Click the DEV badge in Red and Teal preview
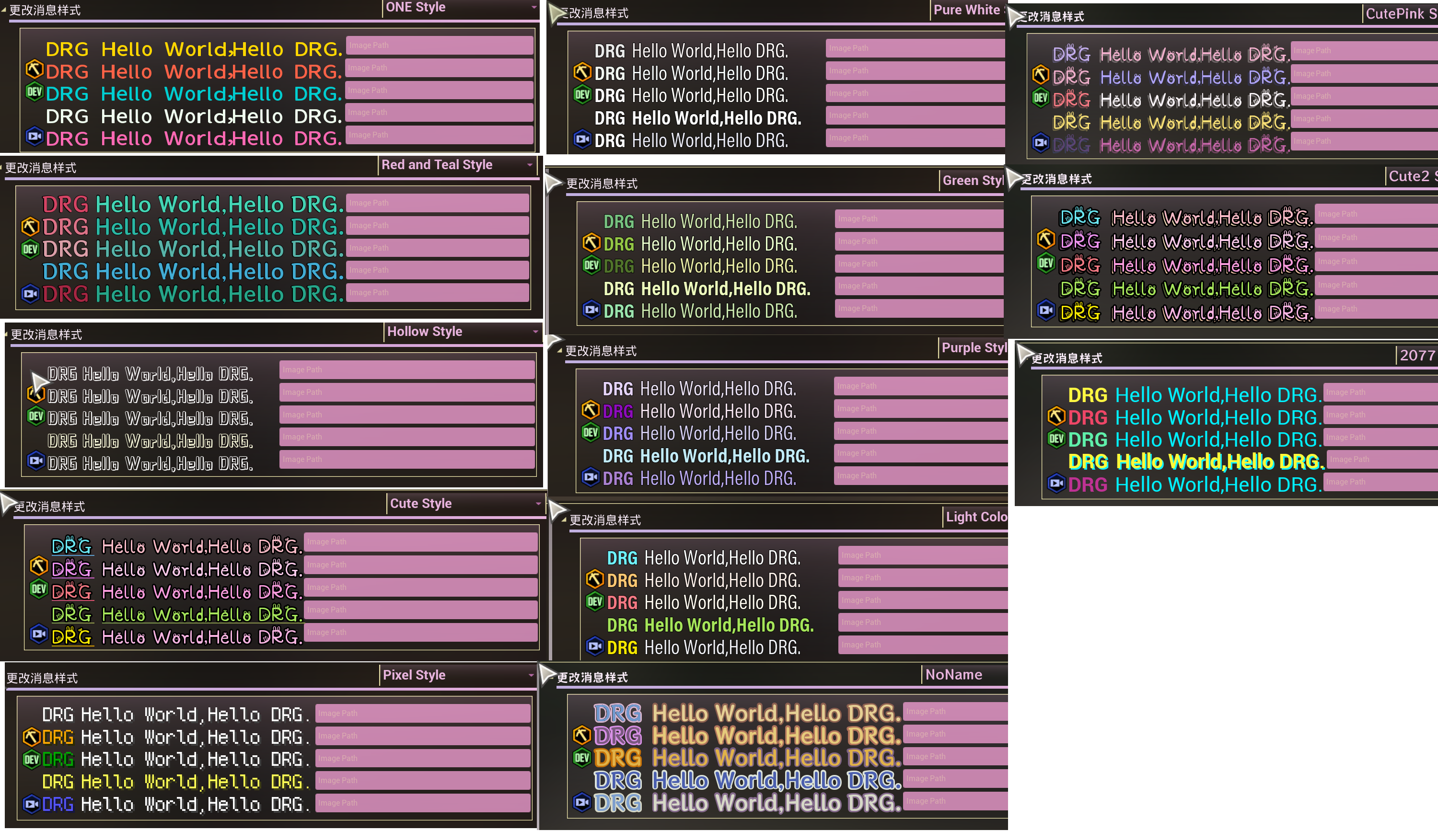 tap(30, 249)
